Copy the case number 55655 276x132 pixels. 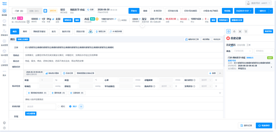click(x=39, y=19)
